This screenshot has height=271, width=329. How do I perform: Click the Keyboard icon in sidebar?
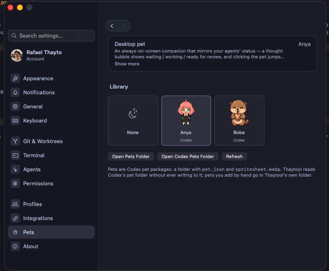point(15,121)
